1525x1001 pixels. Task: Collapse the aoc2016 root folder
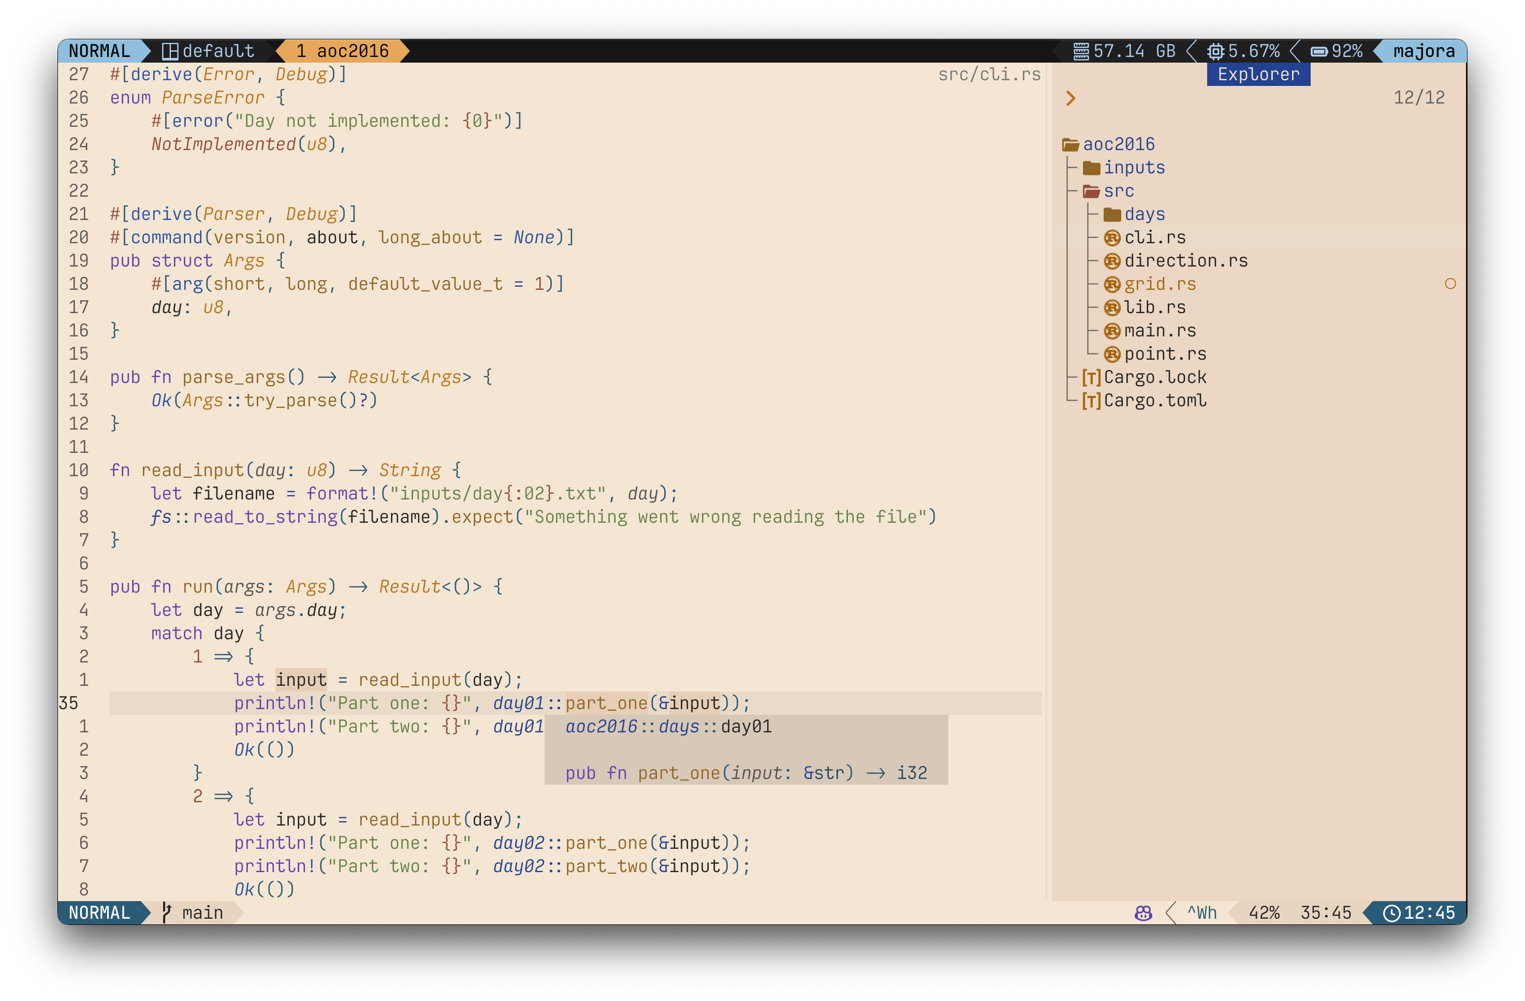click(x=1118, y=144)
